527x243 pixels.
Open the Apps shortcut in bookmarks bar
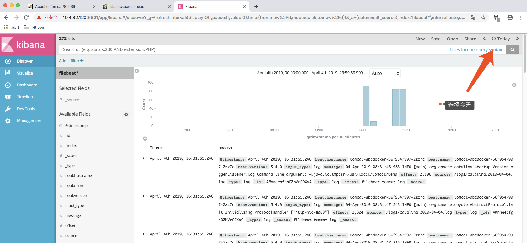(11, 28)
